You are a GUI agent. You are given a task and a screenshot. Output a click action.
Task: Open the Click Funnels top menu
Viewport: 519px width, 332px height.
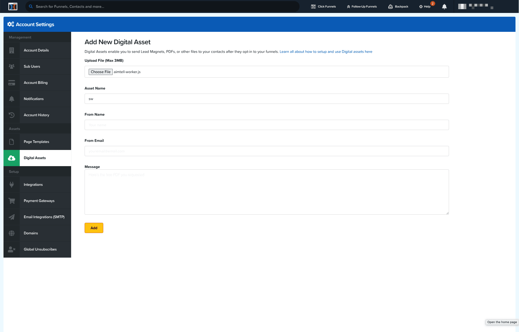coord(323,6)
